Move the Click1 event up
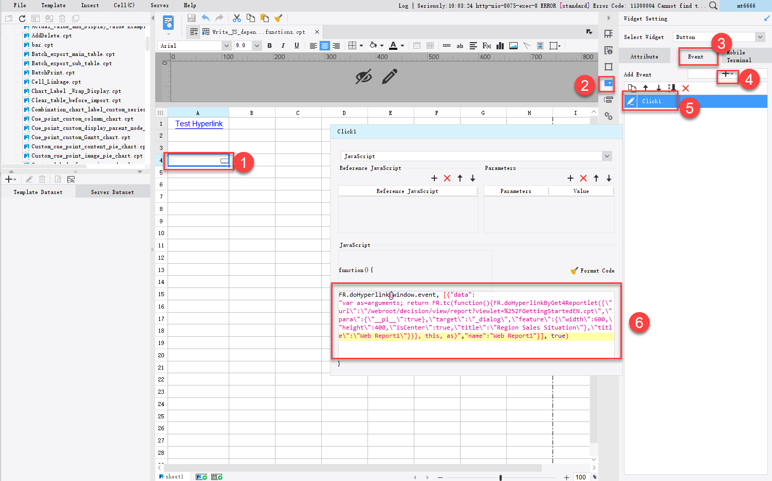Viewport: 772px width, 481px height. pyautogui.click(x=646, y=88)
